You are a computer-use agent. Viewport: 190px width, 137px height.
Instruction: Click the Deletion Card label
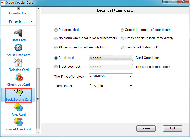pyautogui.click(x=19, y=70)
